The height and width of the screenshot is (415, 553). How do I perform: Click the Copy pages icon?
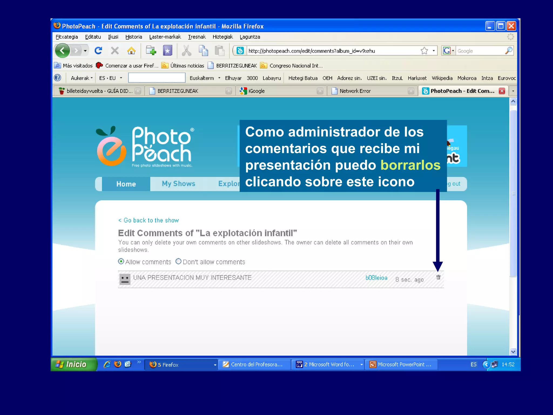click(x=203, y=51)
